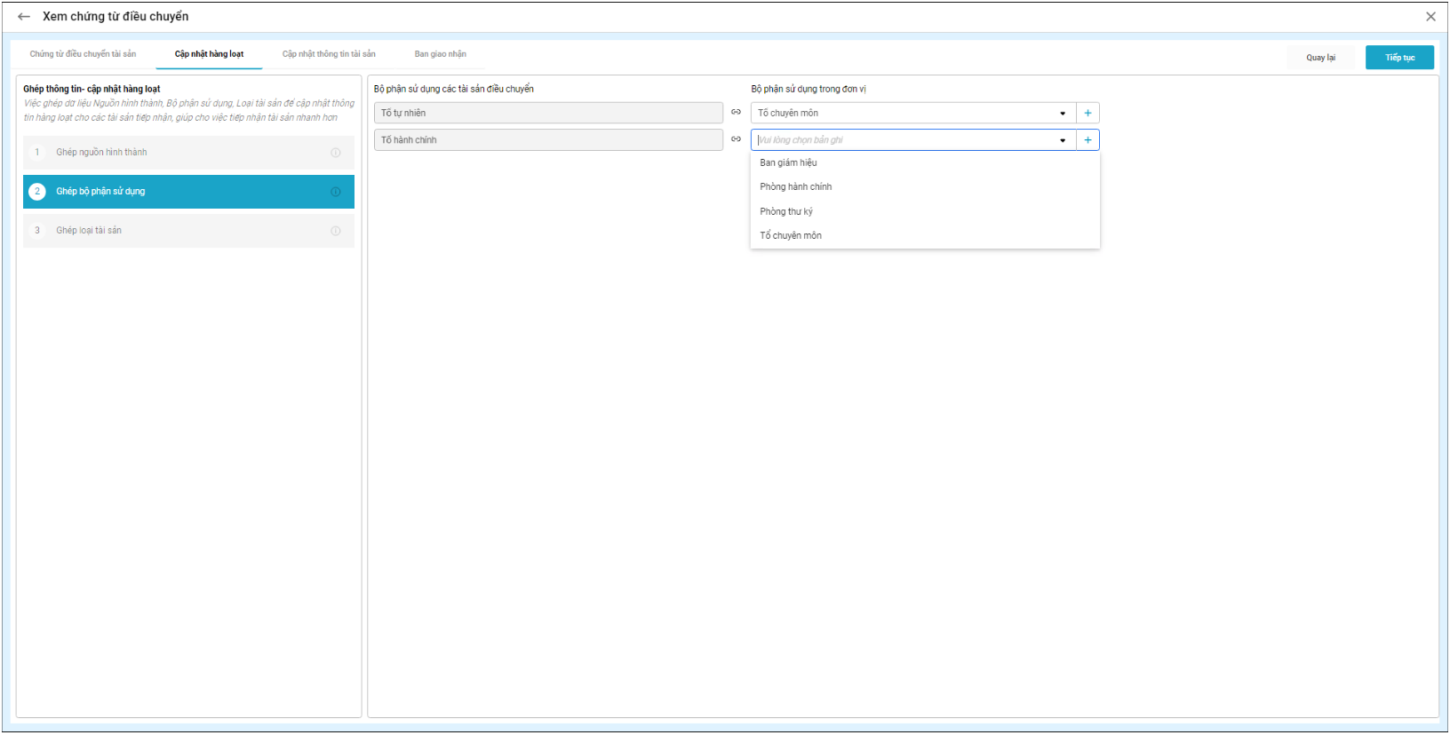Click the back arrow beside Xem chứng từ điều chuyển
This screenshot has width=1450, height=735.
(24, 17)
